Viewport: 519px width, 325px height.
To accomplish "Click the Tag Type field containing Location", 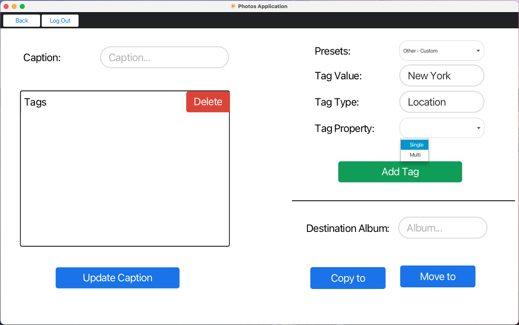I will coord(441,102).
